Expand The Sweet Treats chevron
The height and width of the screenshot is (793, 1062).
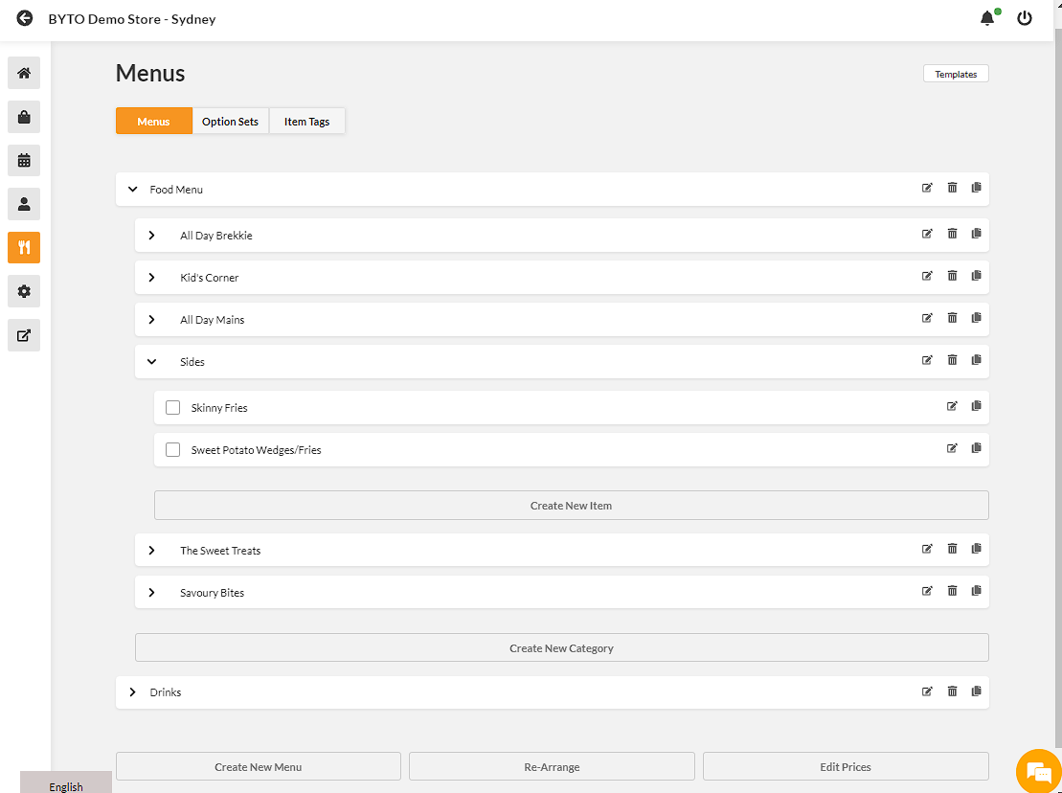click(151, 550)
